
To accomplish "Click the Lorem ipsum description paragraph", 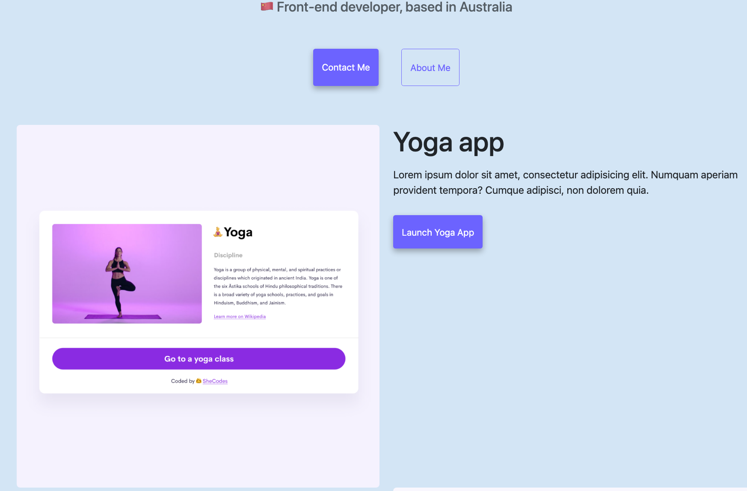I will (x=565, y=183).
